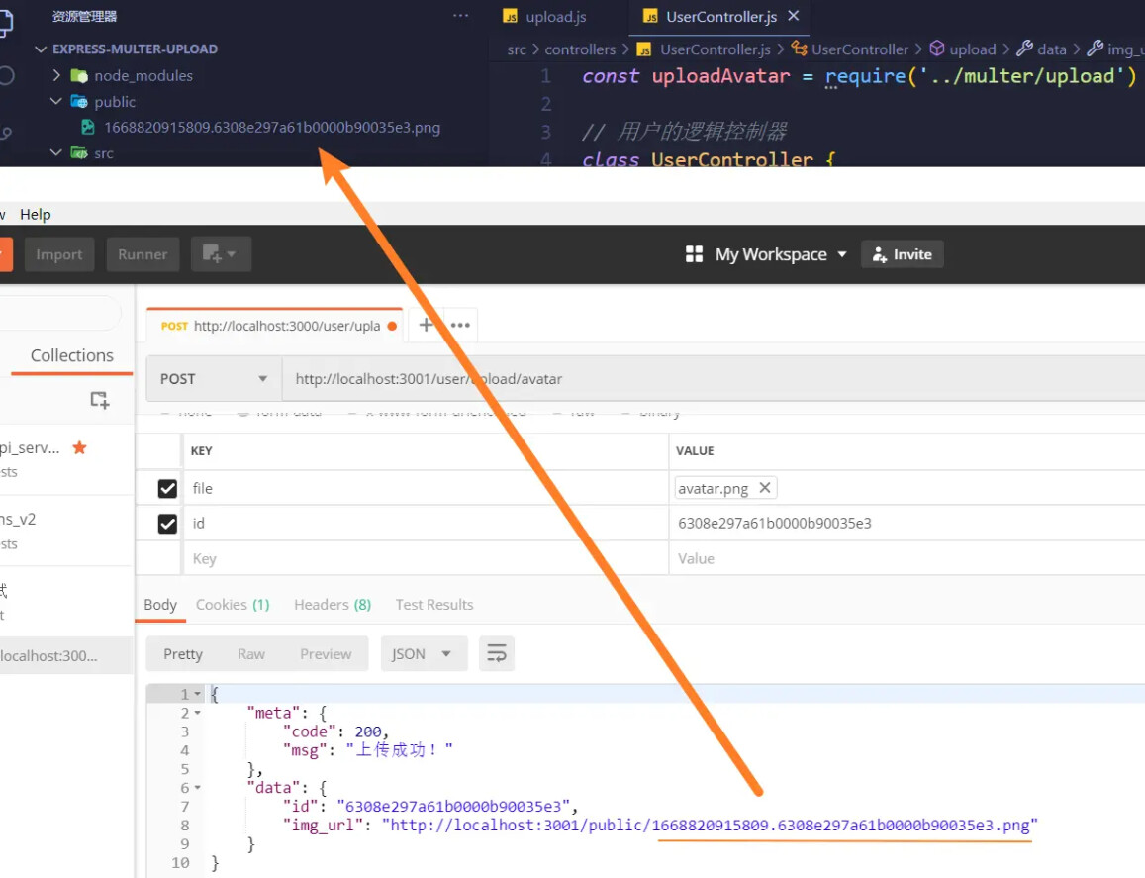This screenshot has width=1145, height=878.
Task: Click the controllers breadcrumb segment
Action: point(580,49)
